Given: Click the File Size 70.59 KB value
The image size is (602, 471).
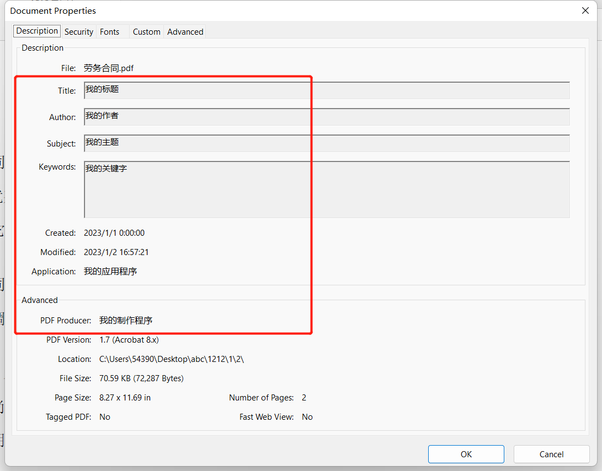Looking at the screenshot, I should click(x=141, y=378).
